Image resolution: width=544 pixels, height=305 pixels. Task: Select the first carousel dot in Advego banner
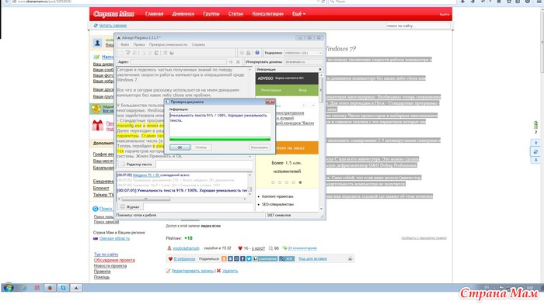coord(273,182)
